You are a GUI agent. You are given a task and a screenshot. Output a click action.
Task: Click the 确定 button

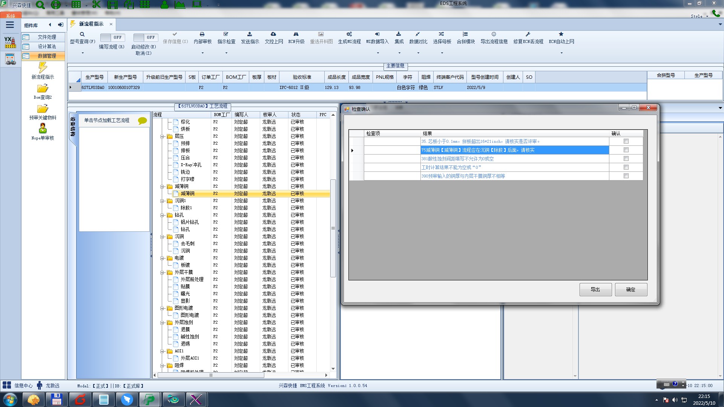tap(630, 289)
